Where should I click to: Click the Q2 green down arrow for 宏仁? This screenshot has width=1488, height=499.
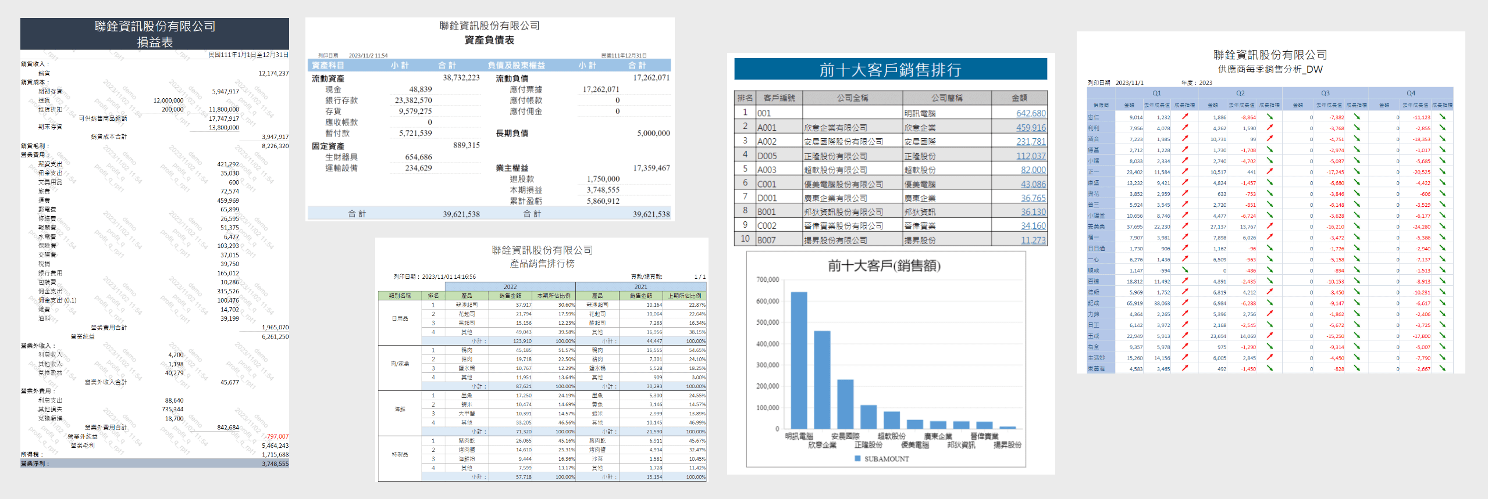point(1270,117)
